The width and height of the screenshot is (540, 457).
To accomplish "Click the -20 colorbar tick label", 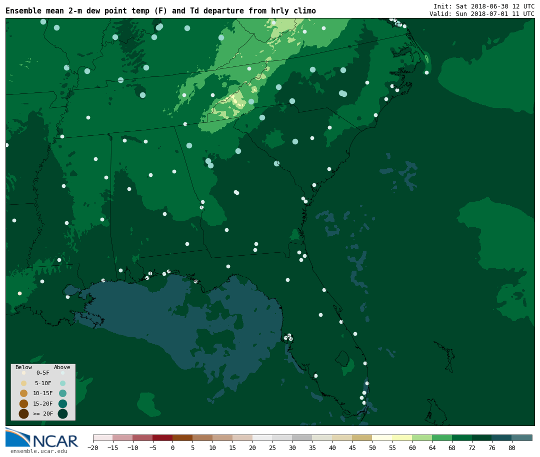I will (x=92, y=448).
